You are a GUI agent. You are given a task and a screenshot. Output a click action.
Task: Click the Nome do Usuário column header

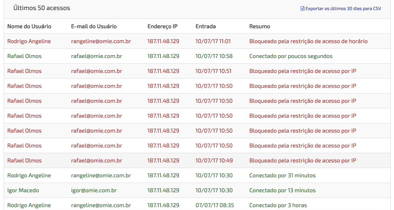(x=29, y=26)
